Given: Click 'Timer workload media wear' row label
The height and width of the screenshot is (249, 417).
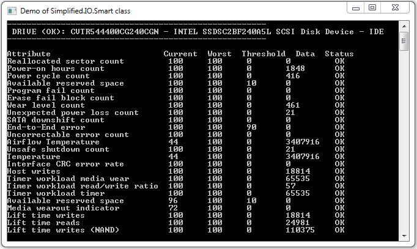Looking at the screenshot, I should click(x=68, y=179).
